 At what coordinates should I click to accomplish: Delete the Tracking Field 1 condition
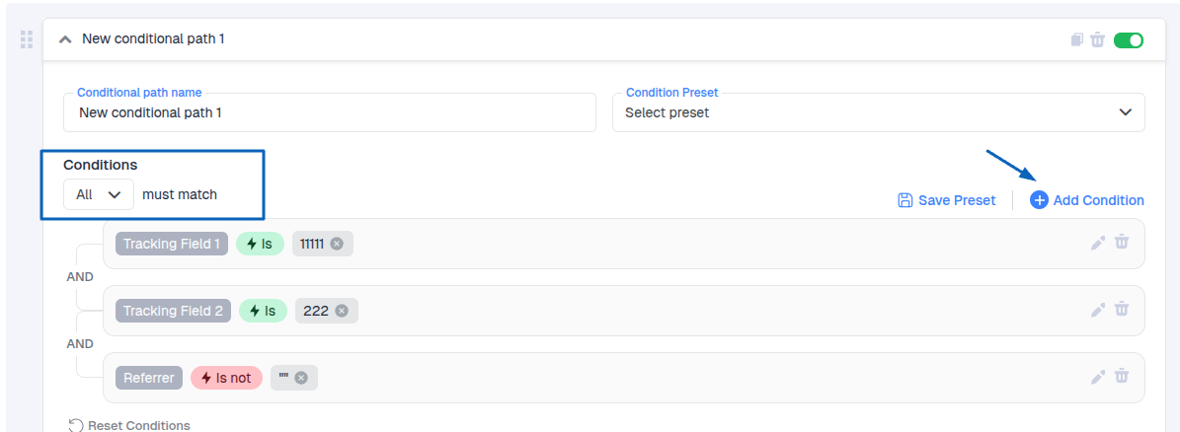tap(1122, 243)
